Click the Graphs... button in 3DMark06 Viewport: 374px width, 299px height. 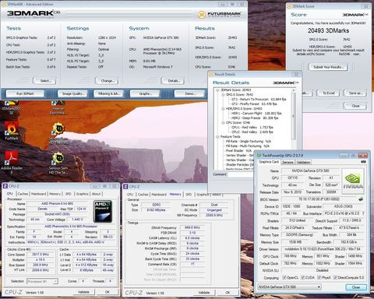(145, 93)
